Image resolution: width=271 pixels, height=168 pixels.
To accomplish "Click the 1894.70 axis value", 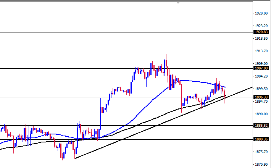I will (261, 101).
